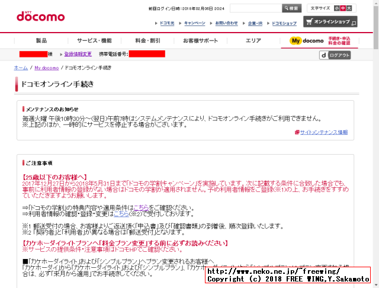Select the My docomo tab
The height and width of the screenshot is (288, 379).
(x=320, y=41)
